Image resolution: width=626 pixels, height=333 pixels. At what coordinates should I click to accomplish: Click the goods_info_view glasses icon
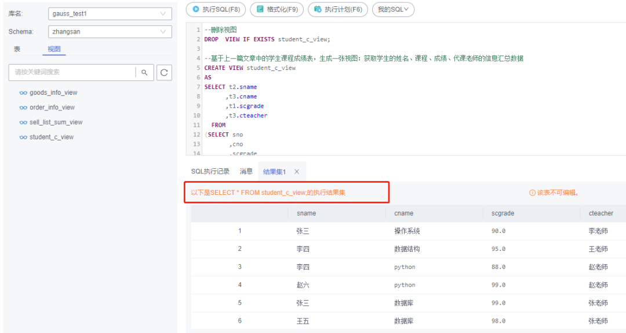(23, 93)
